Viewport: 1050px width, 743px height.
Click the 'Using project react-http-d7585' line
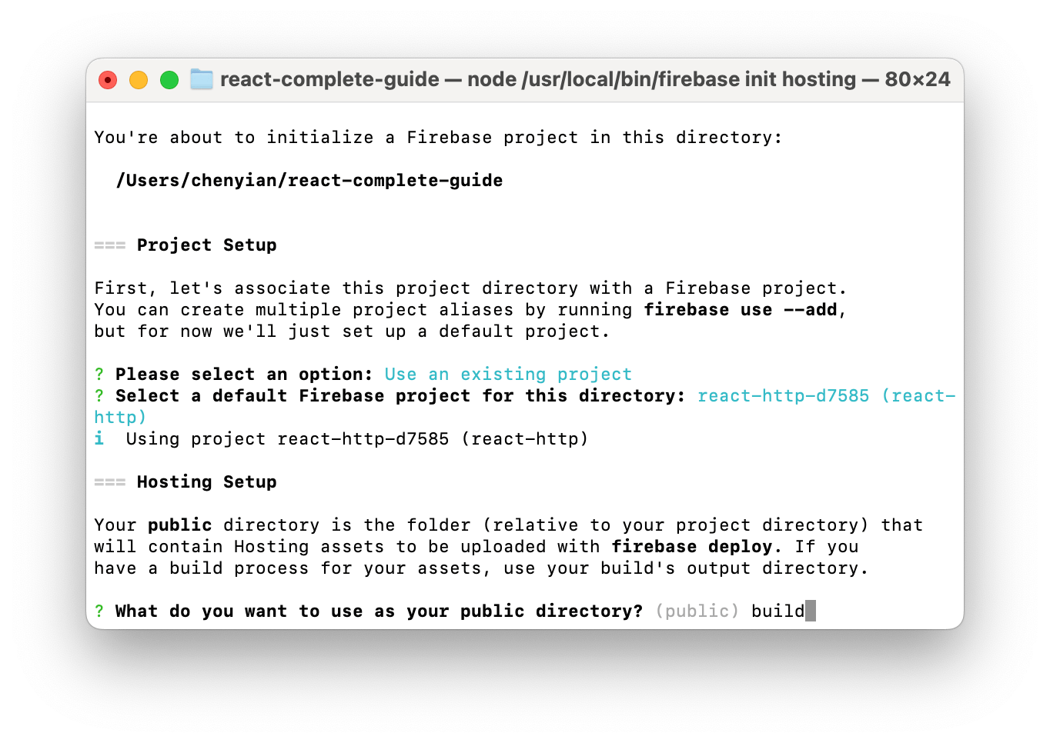pos(356,439)
